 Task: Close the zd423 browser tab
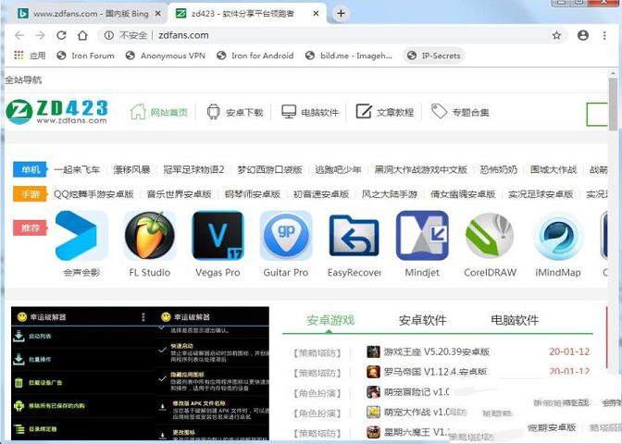click(x=316, y=14)
